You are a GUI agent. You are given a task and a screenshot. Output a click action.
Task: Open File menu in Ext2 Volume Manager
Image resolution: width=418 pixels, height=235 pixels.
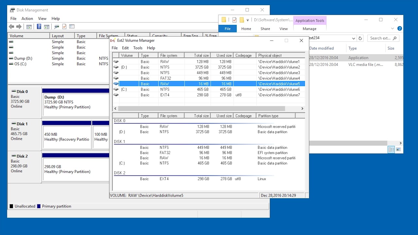pyautogui.click(x=115, y=48)
